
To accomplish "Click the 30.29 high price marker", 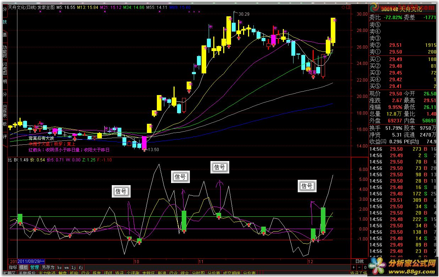I will [x=244, y=14].
